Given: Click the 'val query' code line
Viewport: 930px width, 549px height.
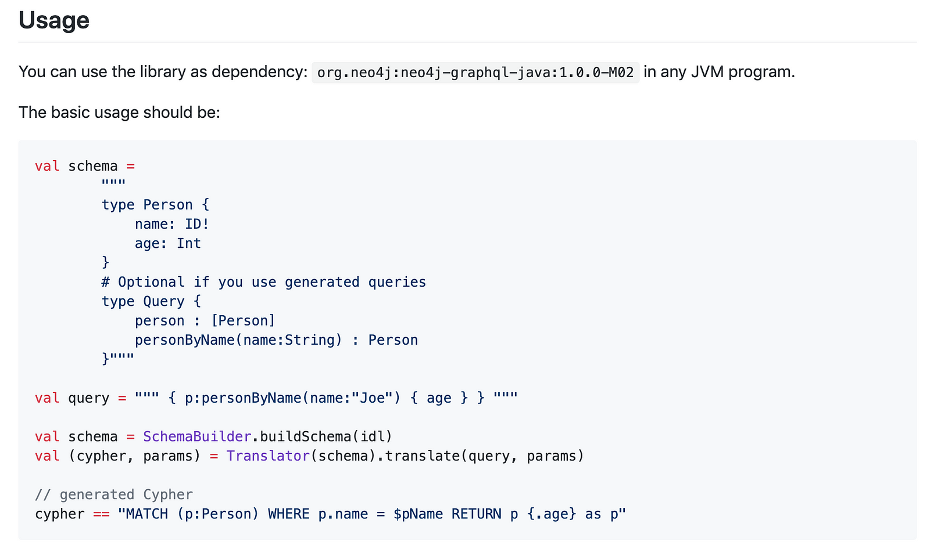Looking at the screenshot, I should (276, 398).
